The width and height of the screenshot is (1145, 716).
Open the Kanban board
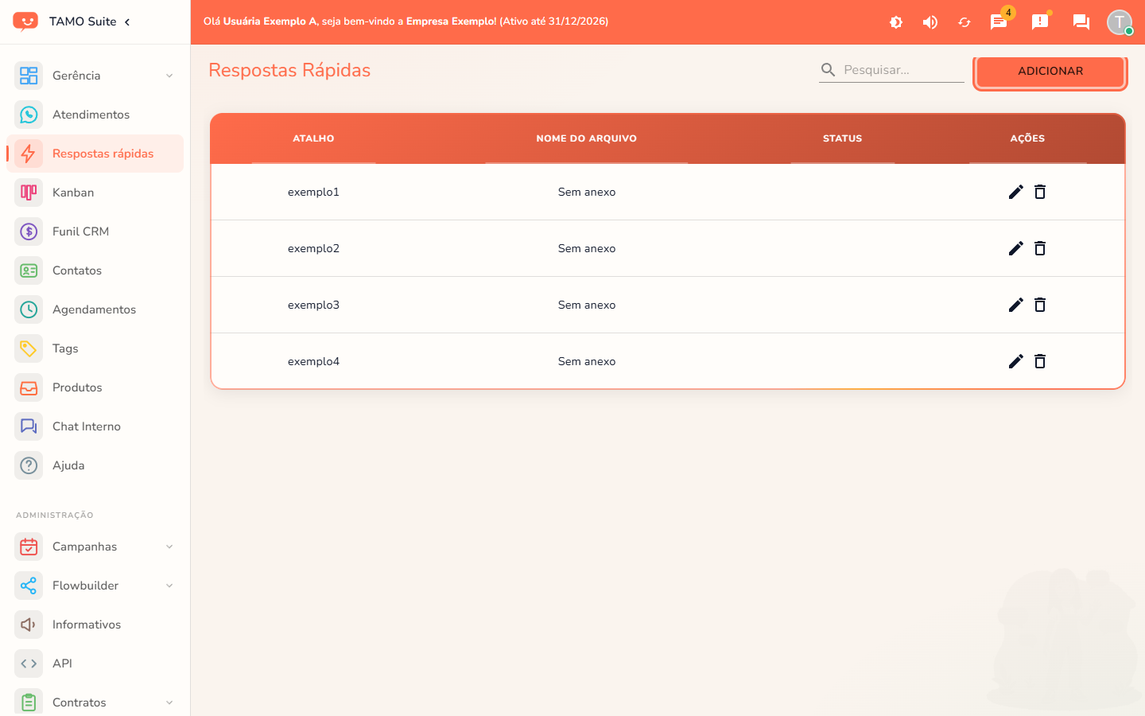tap(95, 193)
